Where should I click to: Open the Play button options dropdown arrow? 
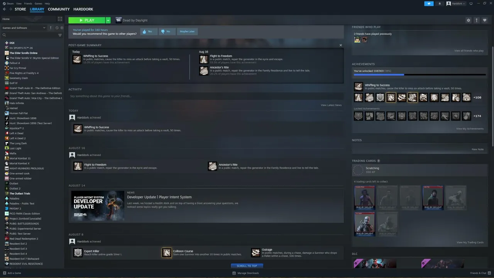pyautogui.click(x=108, y=20)
